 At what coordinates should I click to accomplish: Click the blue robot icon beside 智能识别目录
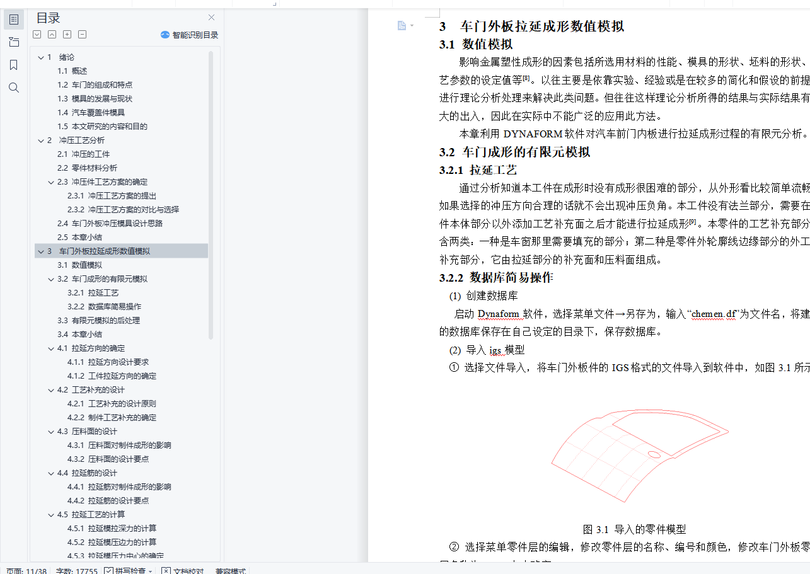pos(165,35)
